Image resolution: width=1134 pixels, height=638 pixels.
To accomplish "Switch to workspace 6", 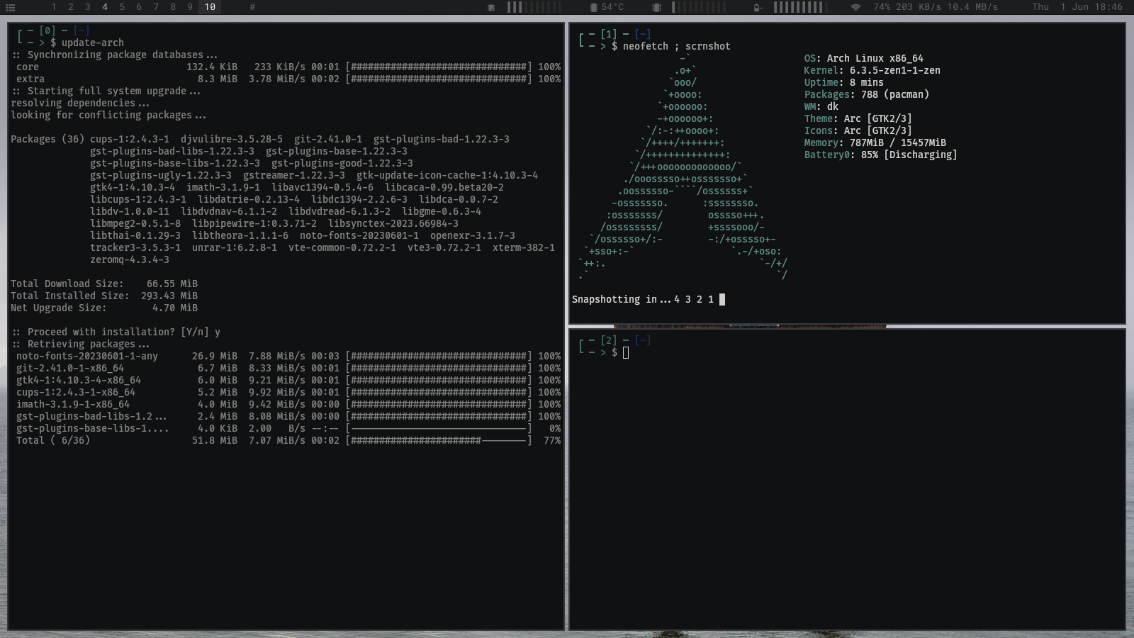I will pos(139,7).
